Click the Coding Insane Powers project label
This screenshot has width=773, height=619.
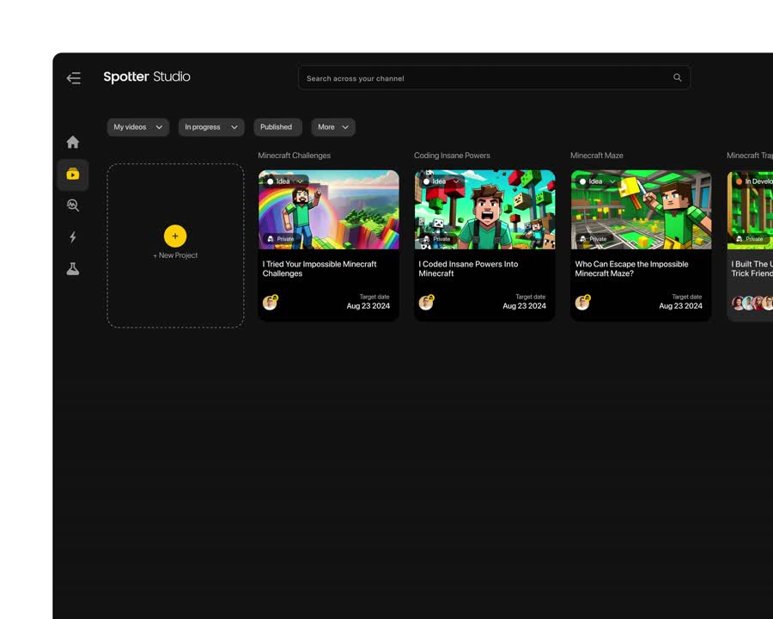(452, 156)
